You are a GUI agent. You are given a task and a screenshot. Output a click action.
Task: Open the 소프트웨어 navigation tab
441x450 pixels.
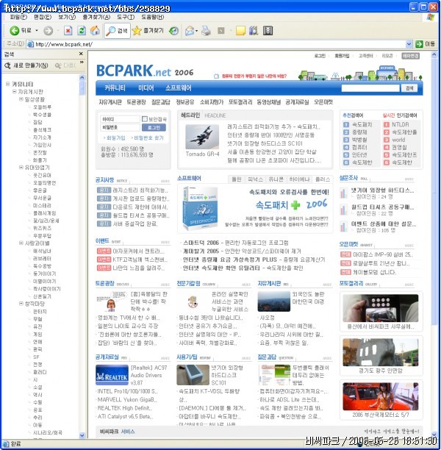point(178,87)
